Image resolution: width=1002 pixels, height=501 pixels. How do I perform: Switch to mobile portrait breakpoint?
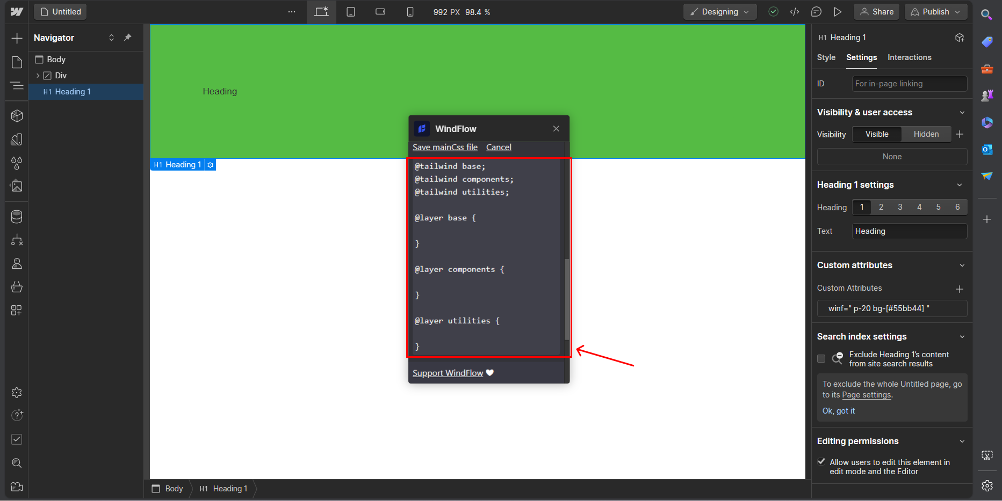(x=410, y=12)
